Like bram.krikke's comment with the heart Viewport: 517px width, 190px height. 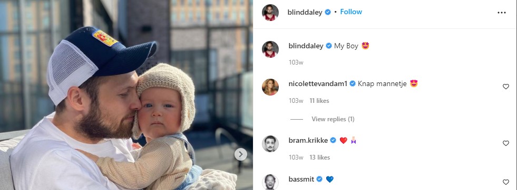[x=506, y=143]
